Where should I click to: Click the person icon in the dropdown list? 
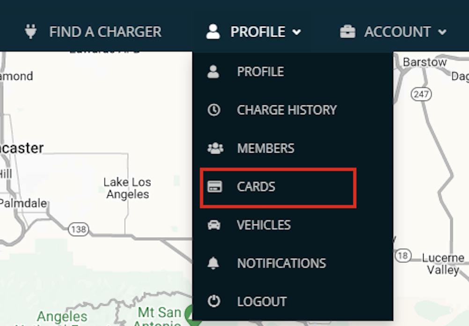[x=213, y=72]
